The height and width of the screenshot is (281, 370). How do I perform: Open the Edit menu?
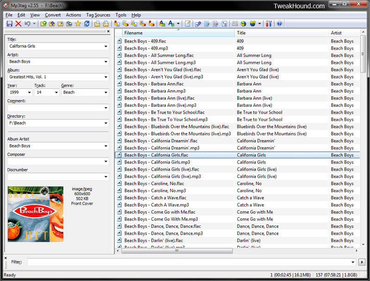click(x=21, y=15)
